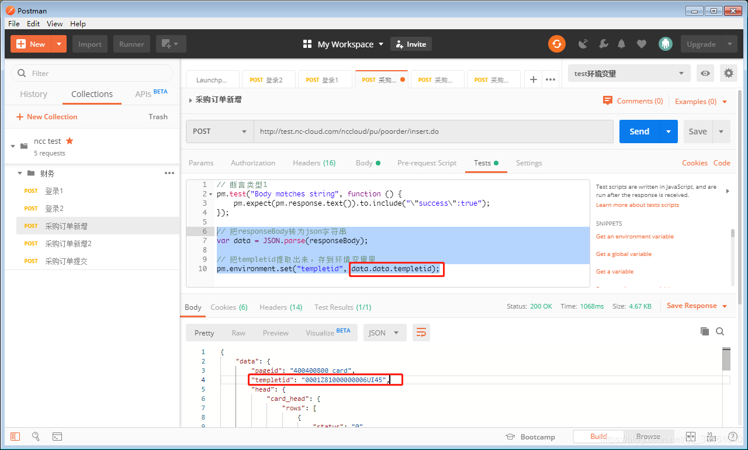Click the Comments (0) icon
This screenshot has width=748, height=450.
point(608,101)
